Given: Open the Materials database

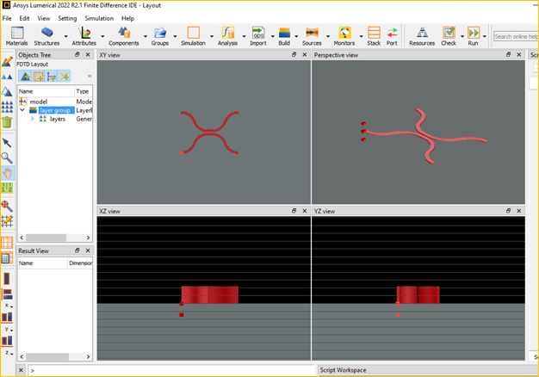Looking at the screenshot, I should click(16, 36).
